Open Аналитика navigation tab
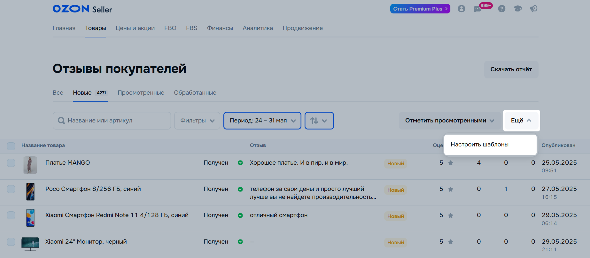This screenshot has width=590, height=258. click(x=258, y=28)
